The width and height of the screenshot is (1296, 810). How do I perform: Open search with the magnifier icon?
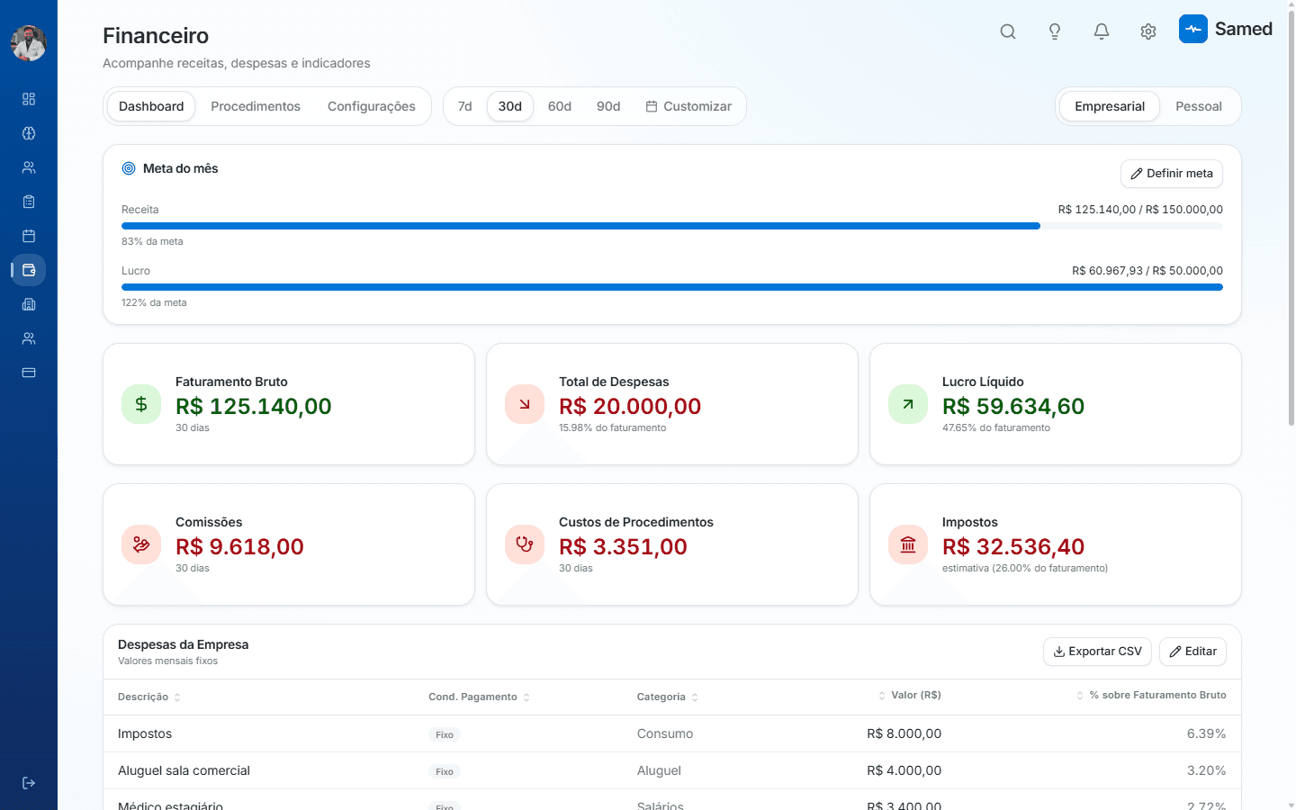1008,31
